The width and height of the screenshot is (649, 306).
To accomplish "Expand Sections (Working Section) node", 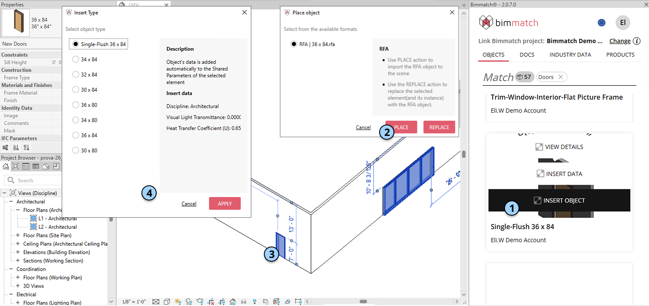I will click(18, 260).
